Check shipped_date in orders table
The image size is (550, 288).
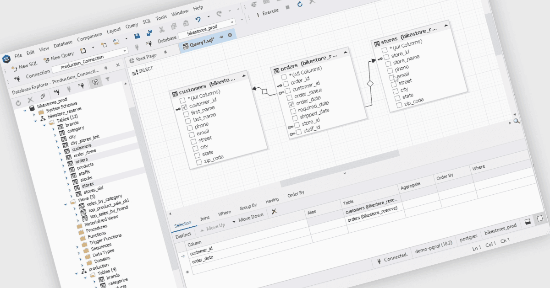pos(295,118)
